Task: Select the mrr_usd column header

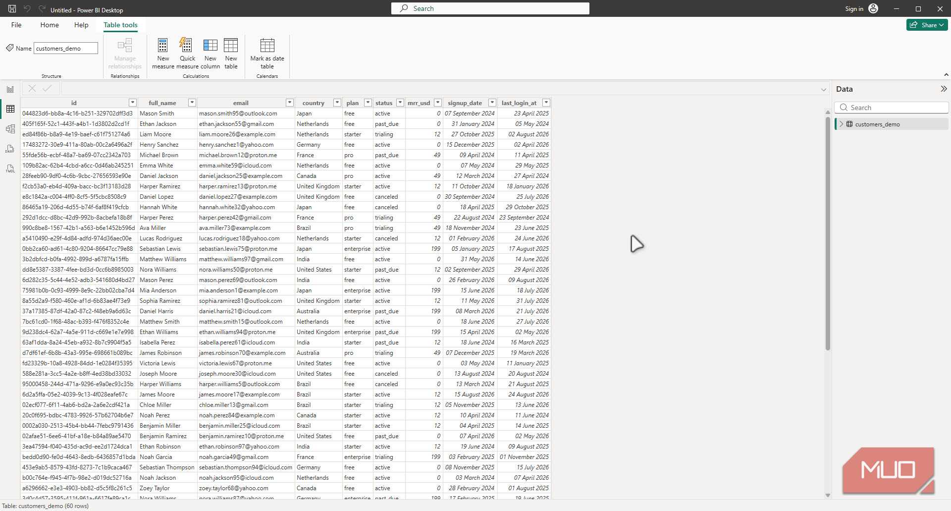Action: 419,103
